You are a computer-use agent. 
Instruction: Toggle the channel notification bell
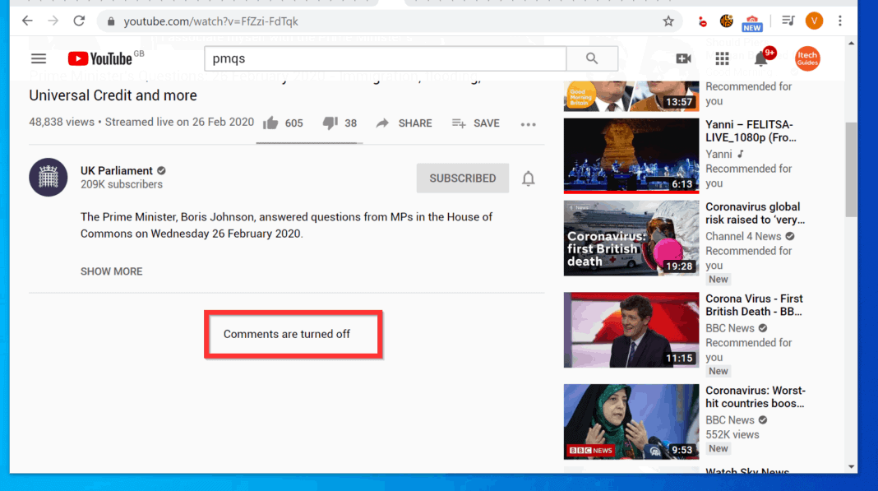[528, 178]
